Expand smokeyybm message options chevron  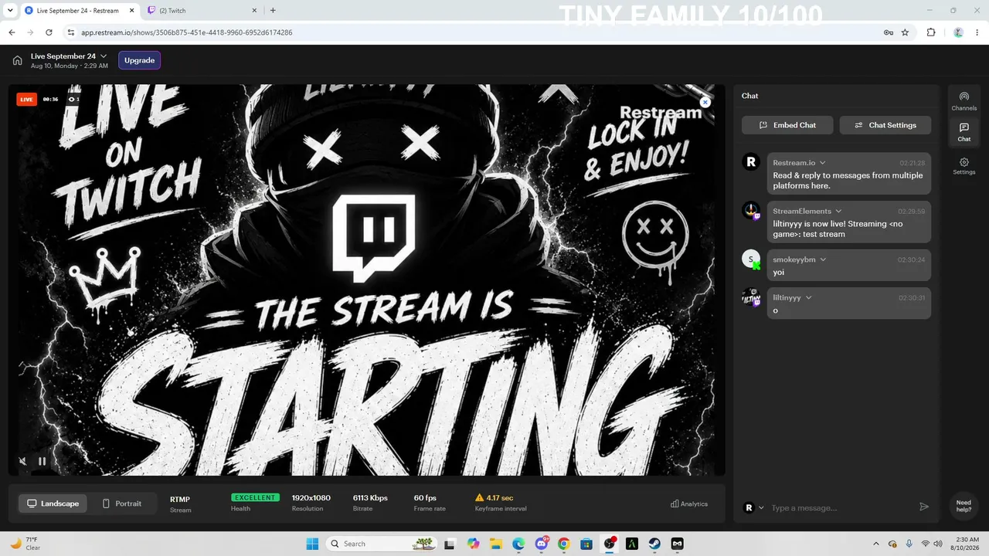[x=823, y=259]
